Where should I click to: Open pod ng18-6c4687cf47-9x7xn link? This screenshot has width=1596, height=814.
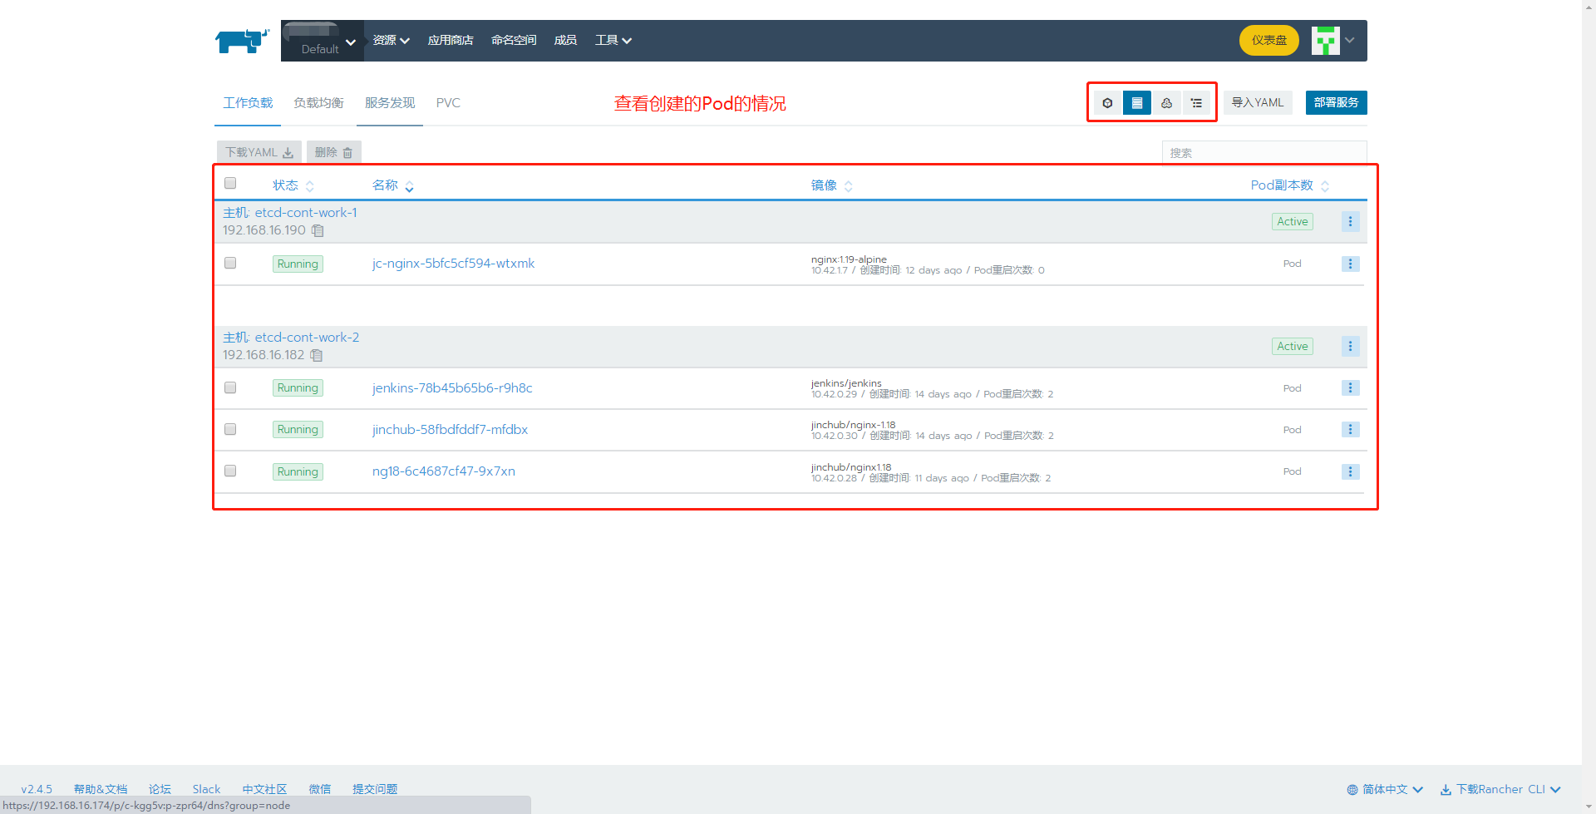(444, 471)
